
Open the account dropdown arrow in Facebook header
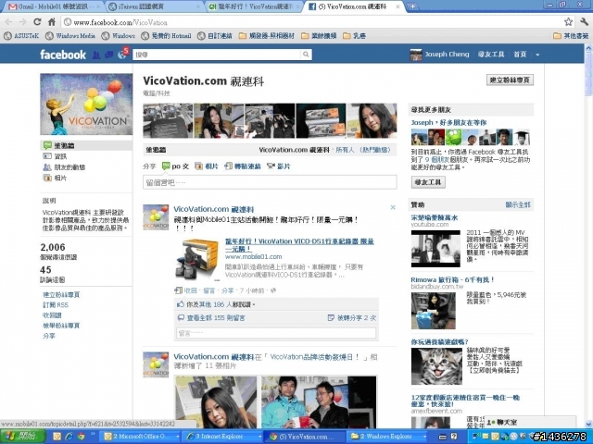tap(537, 55)
